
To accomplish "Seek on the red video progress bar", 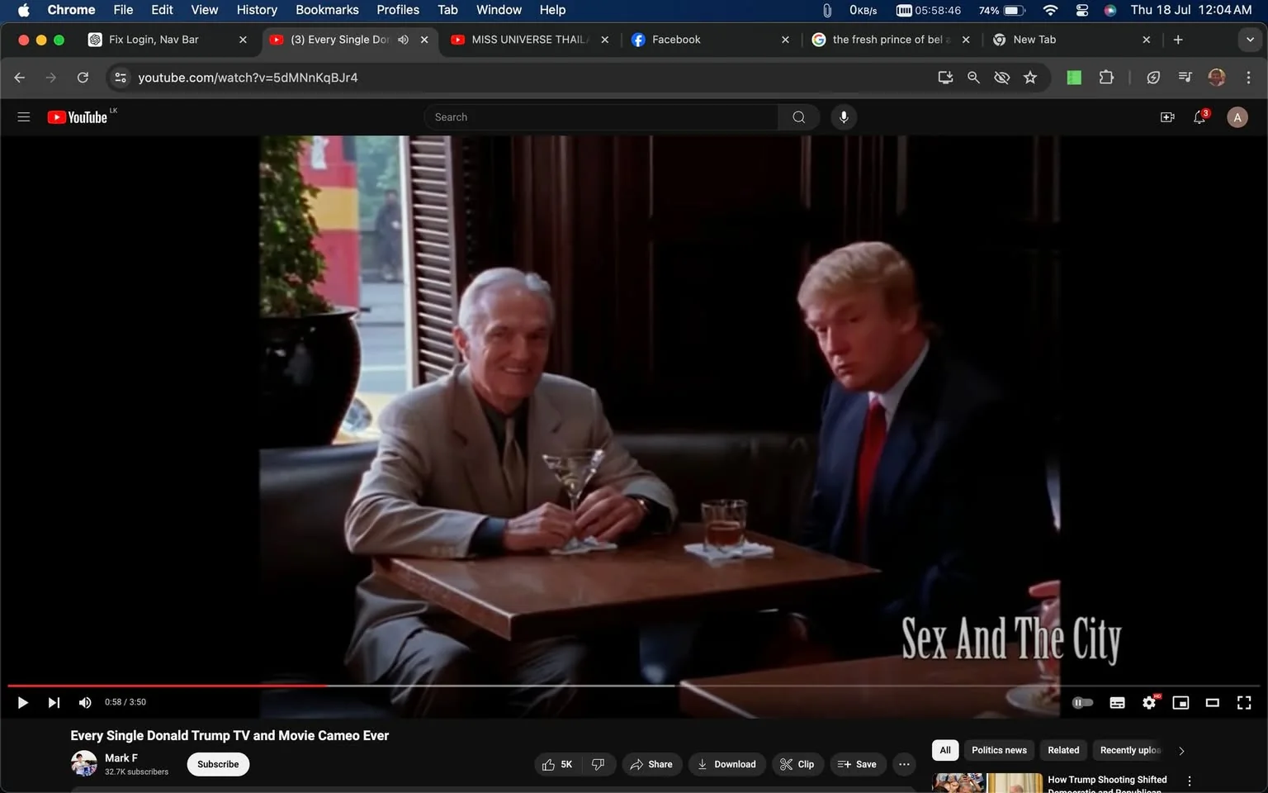I will pos(167,686).
